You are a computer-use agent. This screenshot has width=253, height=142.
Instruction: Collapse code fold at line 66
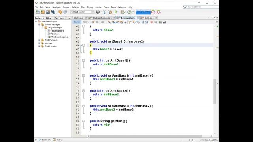click(83, 45)
